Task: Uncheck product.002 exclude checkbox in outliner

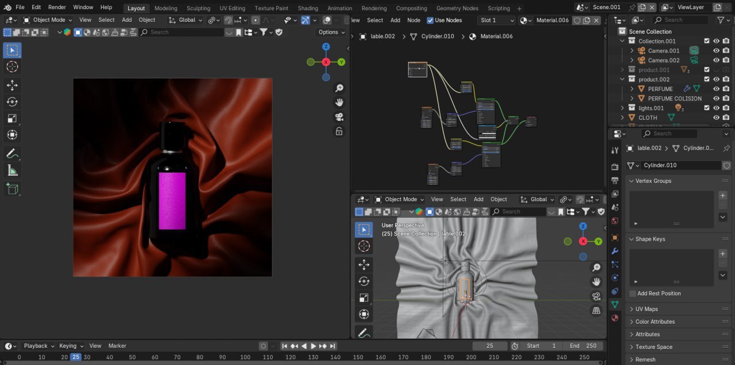Action: click(x=707, y=79)
